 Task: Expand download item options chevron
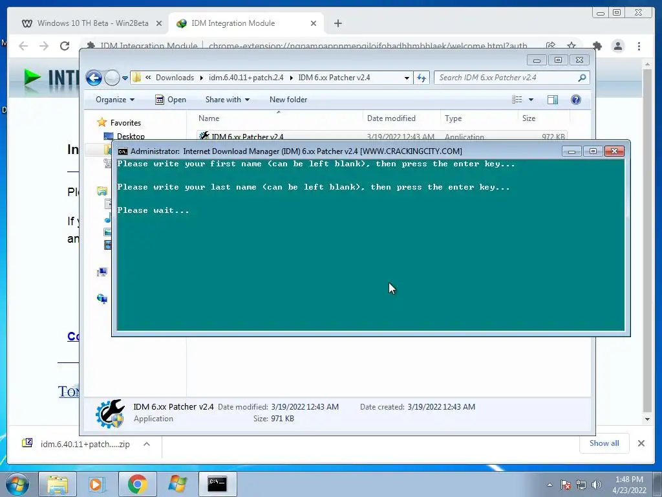click(x=147, y=444)
